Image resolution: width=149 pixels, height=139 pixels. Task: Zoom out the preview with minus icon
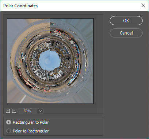pos(8,111)
